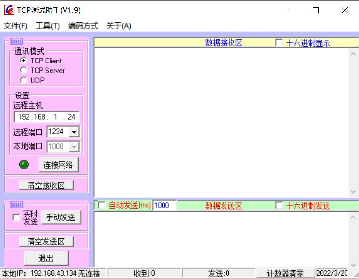Click the green connection status indicator
359x279 pixels.
point(24,165)
